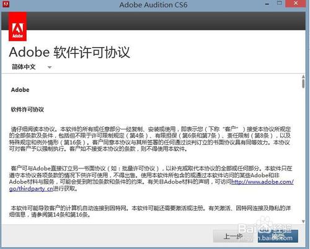Click the license scrollbar up arrow

303,76
